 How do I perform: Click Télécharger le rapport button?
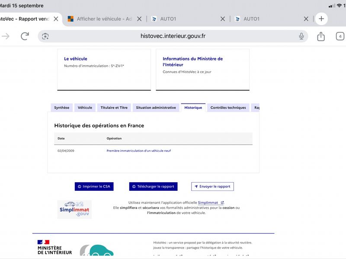pos(154,186)
